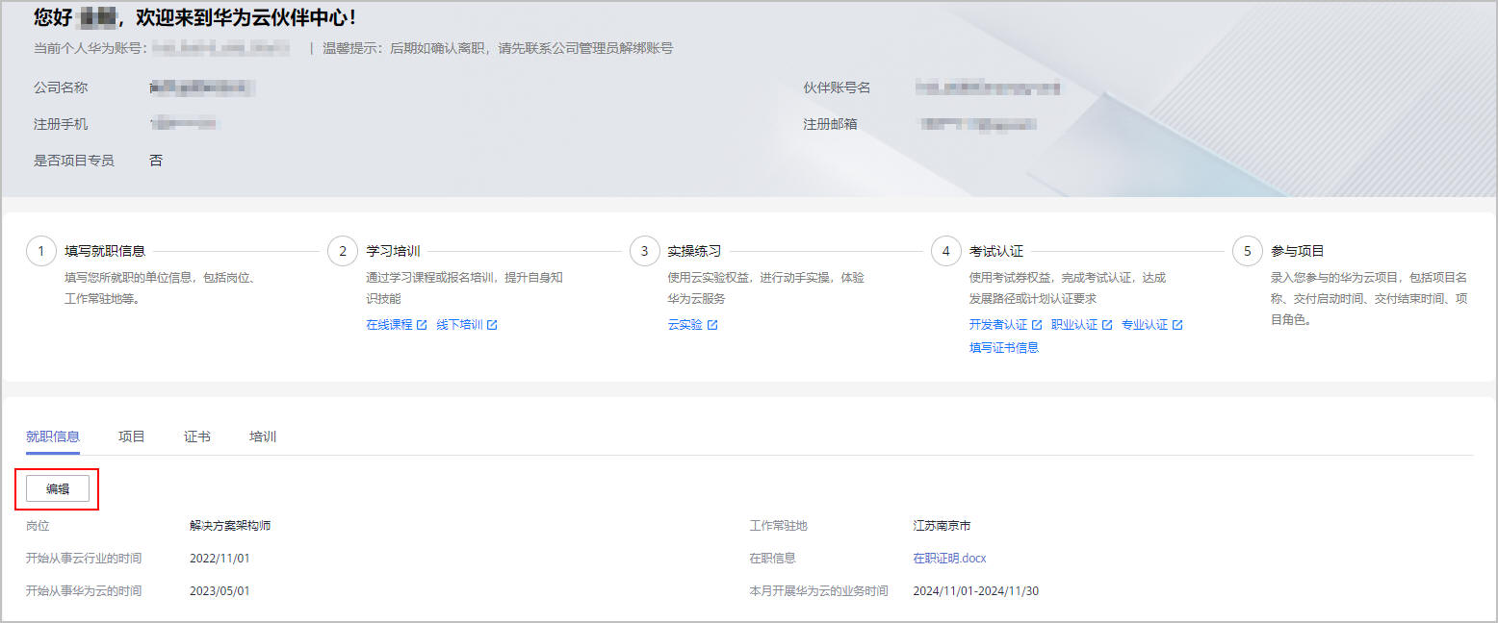1498x623 pixels.
Task: Click the 2023/05/01 date value
Action: (220, 591)
